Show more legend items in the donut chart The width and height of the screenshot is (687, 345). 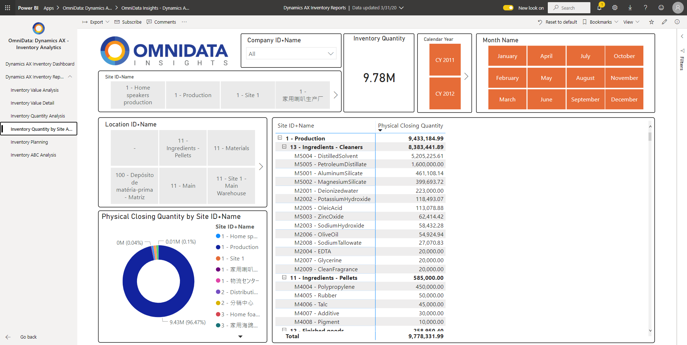coord(240,337)
